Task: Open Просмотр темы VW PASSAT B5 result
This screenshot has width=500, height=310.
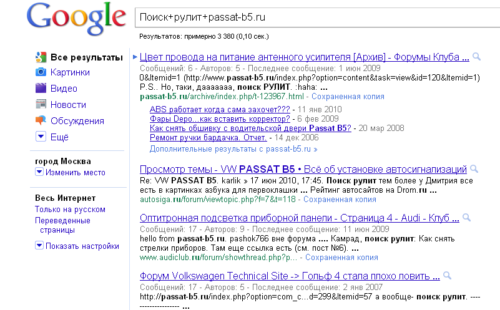Action: pos(303,169)
